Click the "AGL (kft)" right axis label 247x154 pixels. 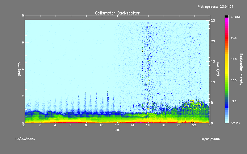pos(218,69)
